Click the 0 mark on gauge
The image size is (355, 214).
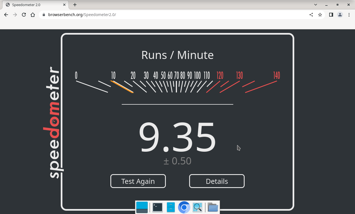pos(76,75)
